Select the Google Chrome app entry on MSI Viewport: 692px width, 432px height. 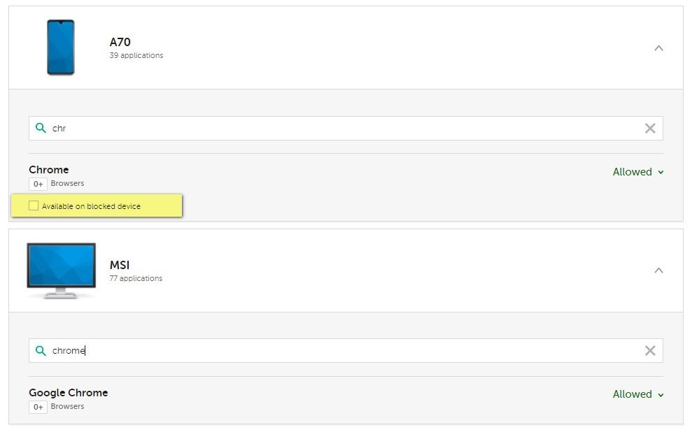[69, 393]
